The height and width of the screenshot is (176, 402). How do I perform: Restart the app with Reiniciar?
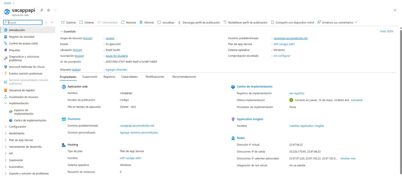tap(128, 23)
